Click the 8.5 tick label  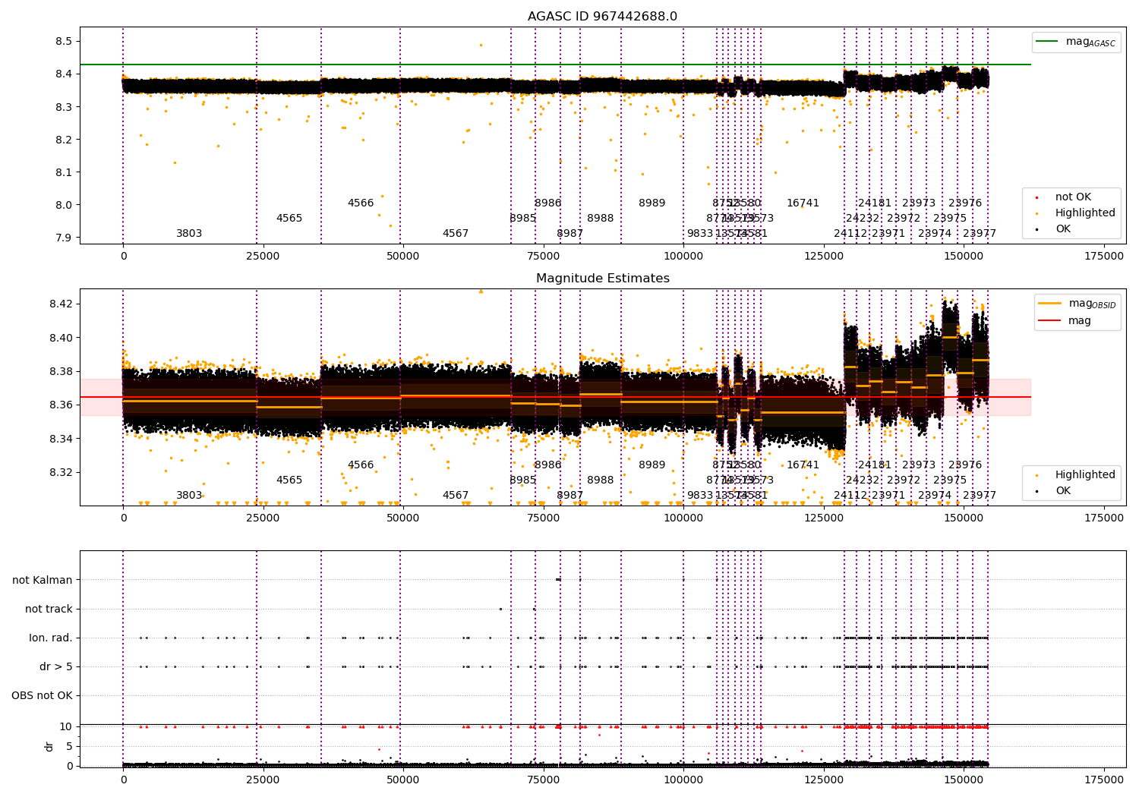(x=64, y=41)
